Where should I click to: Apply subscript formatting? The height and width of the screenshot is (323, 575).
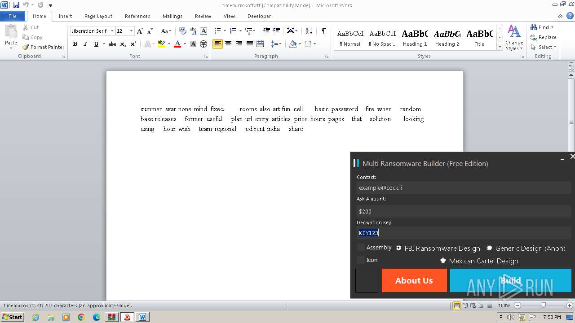[x=123, y=44]
